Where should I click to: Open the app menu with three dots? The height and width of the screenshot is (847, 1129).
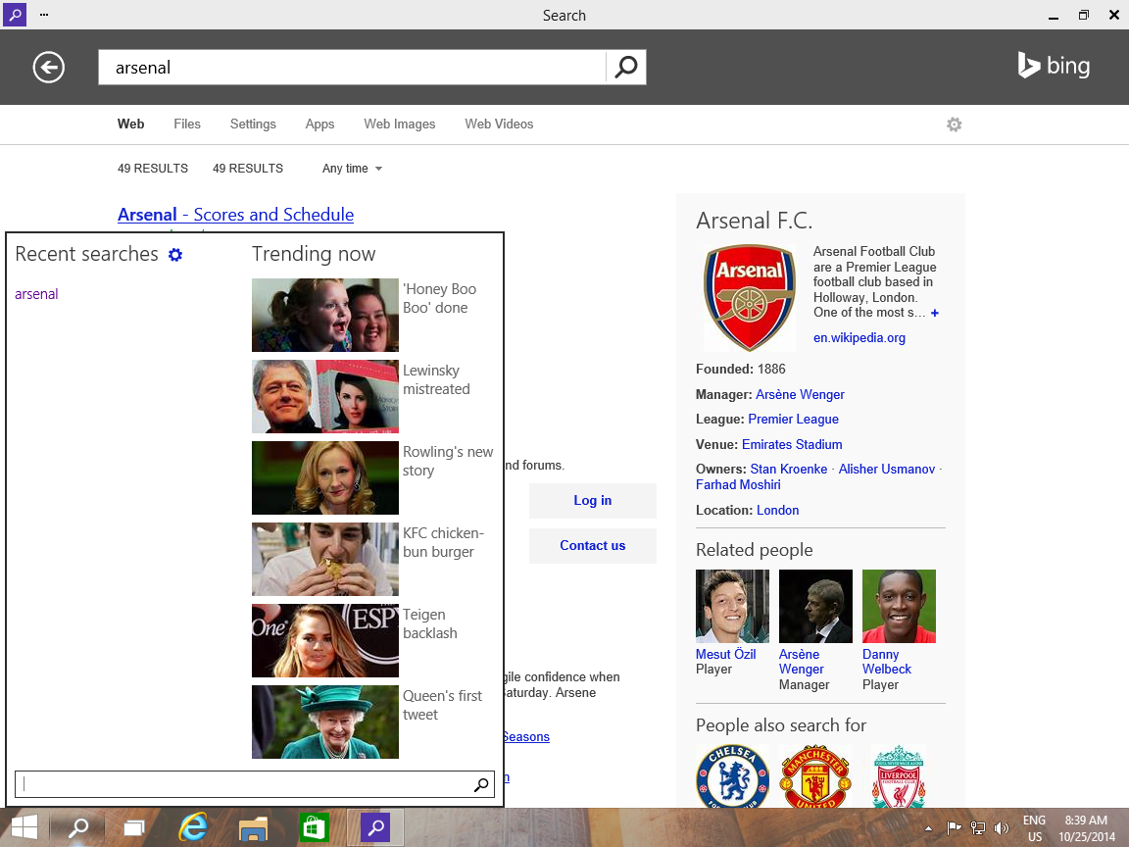tap(44, 15)
